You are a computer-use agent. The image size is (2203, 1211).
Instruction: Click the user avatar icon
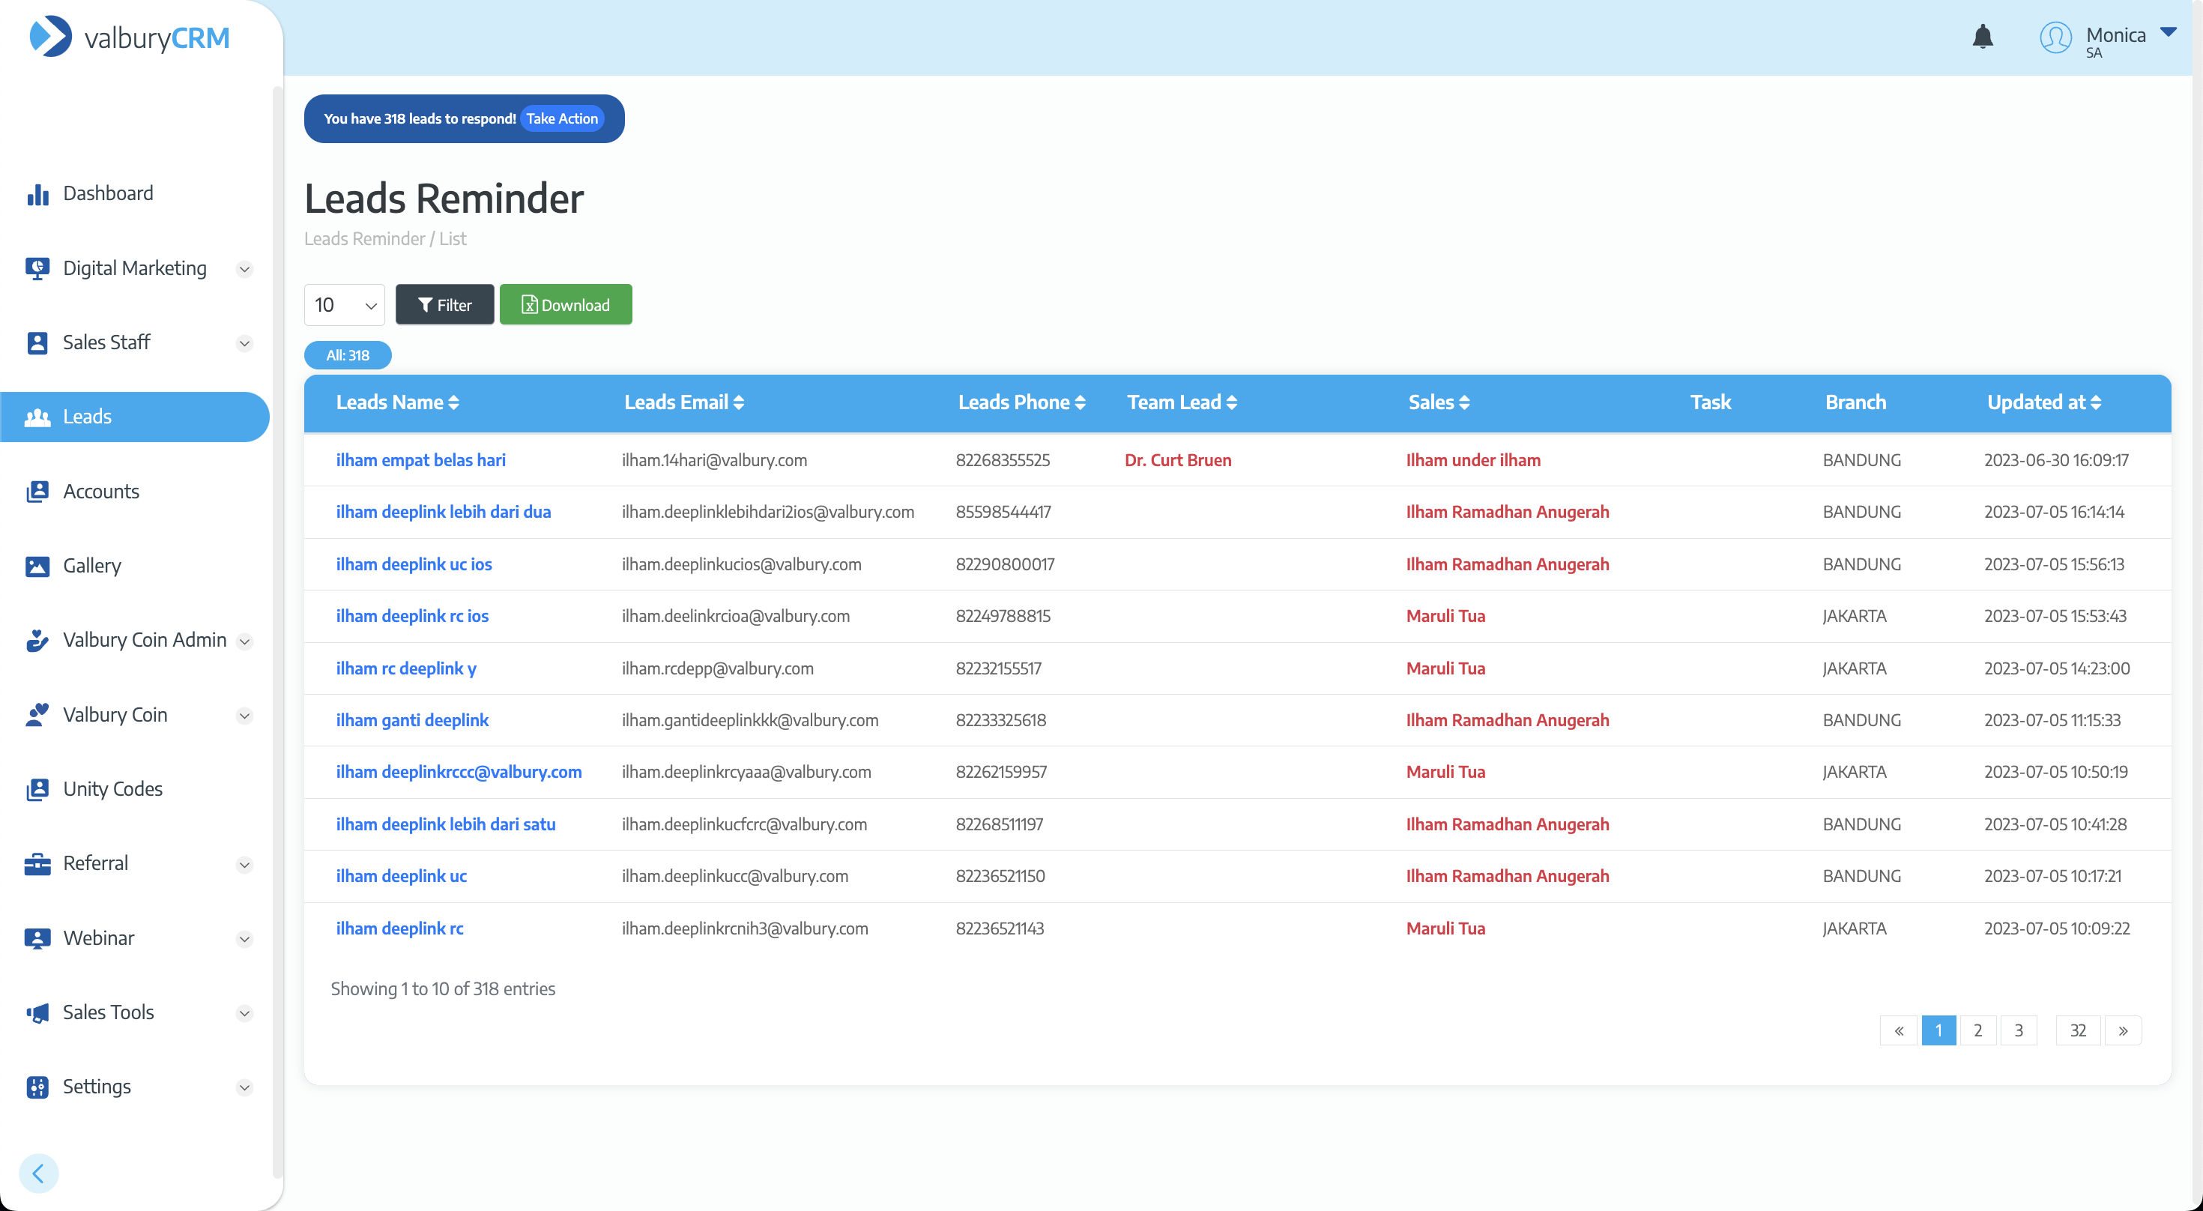point(2055,37)
